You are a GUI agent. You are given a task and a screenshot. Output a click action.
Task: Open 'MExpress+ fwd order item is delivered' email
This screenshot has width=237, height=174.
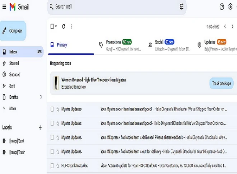coord(142,137)
